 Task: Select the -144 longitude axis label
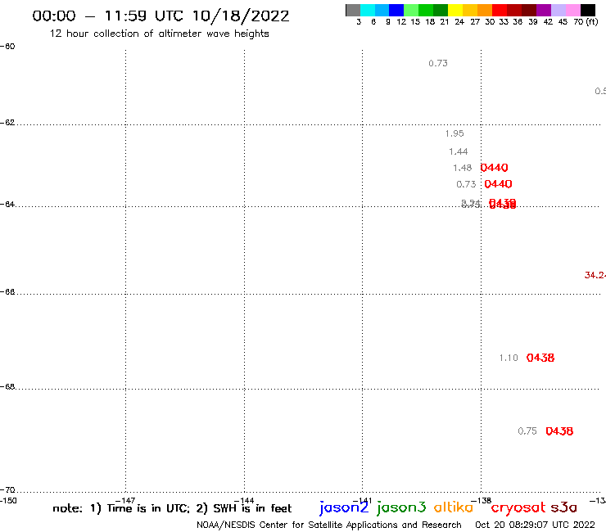[244, 501]
